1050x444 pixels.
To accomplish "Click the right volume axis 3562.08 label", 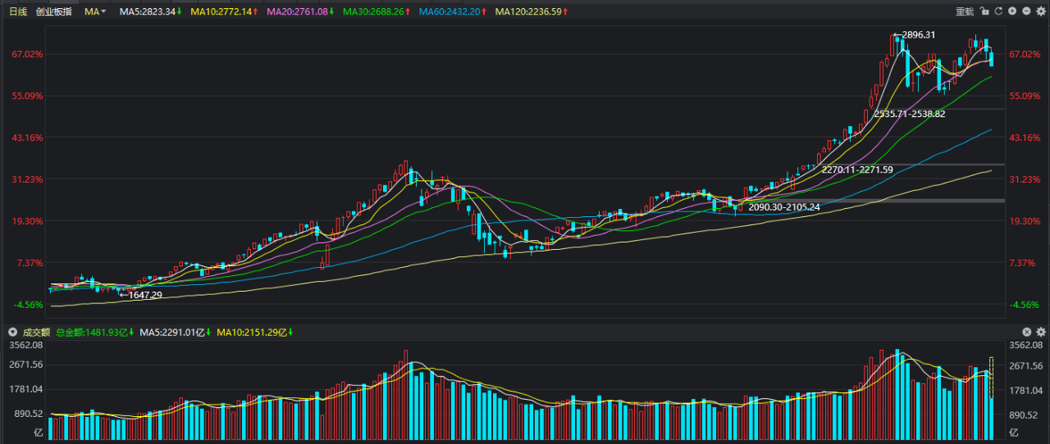I will 1026,345.
